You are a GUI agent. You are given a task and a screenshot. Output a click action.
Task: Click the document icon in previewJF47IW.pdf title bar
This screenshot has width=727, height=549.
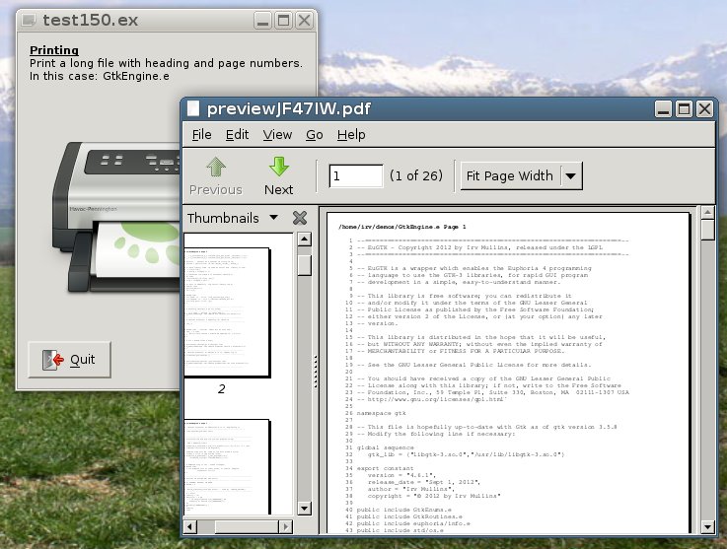[x=193, y=109]
